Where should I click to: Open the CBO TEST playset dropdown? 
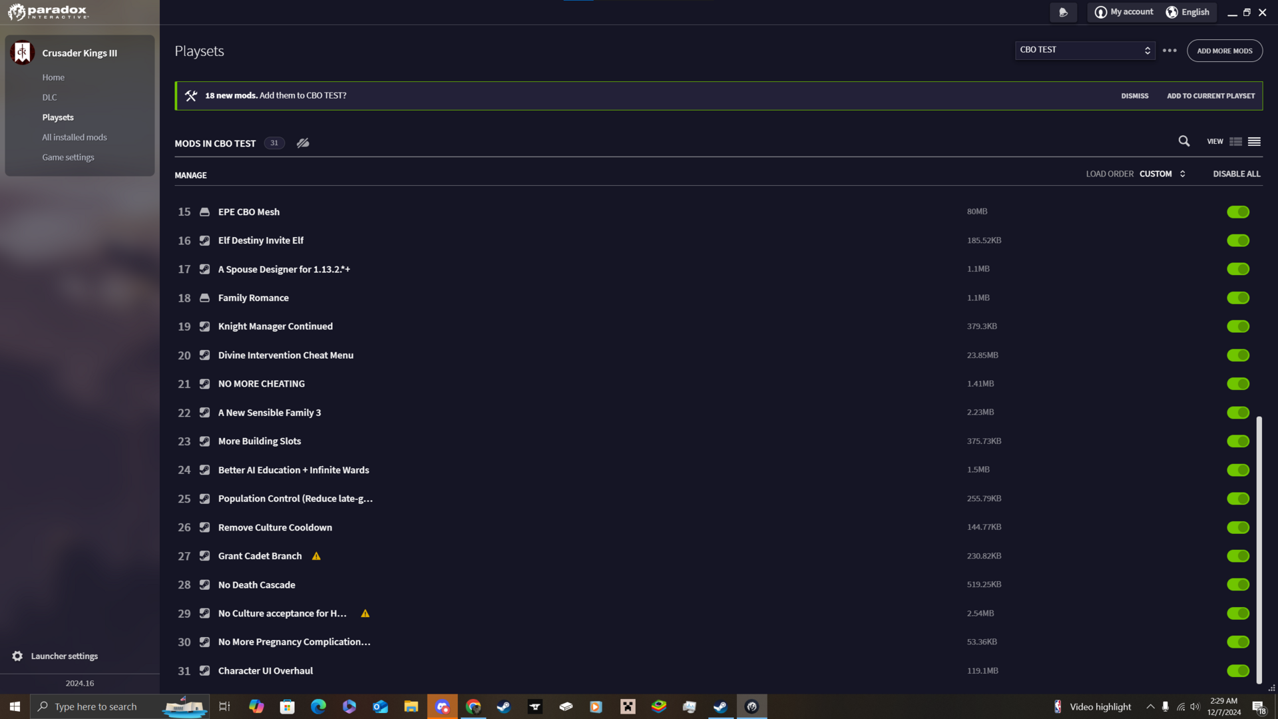pyautogui.click(x=1085, y=50)
